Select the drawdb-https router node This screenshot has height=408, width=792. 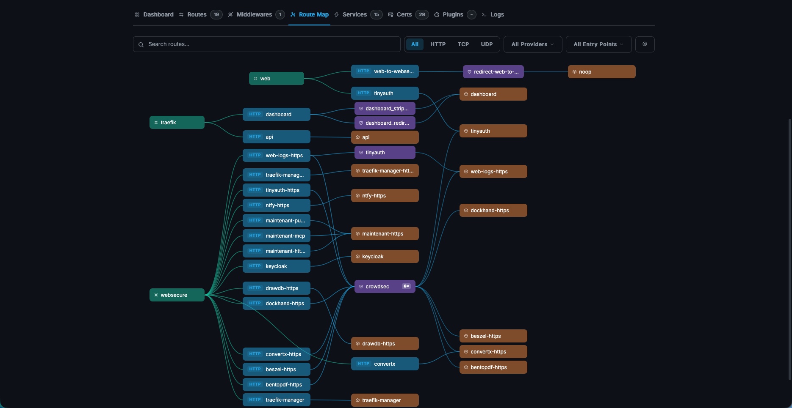pyautogui.click(x=277, y=288)
